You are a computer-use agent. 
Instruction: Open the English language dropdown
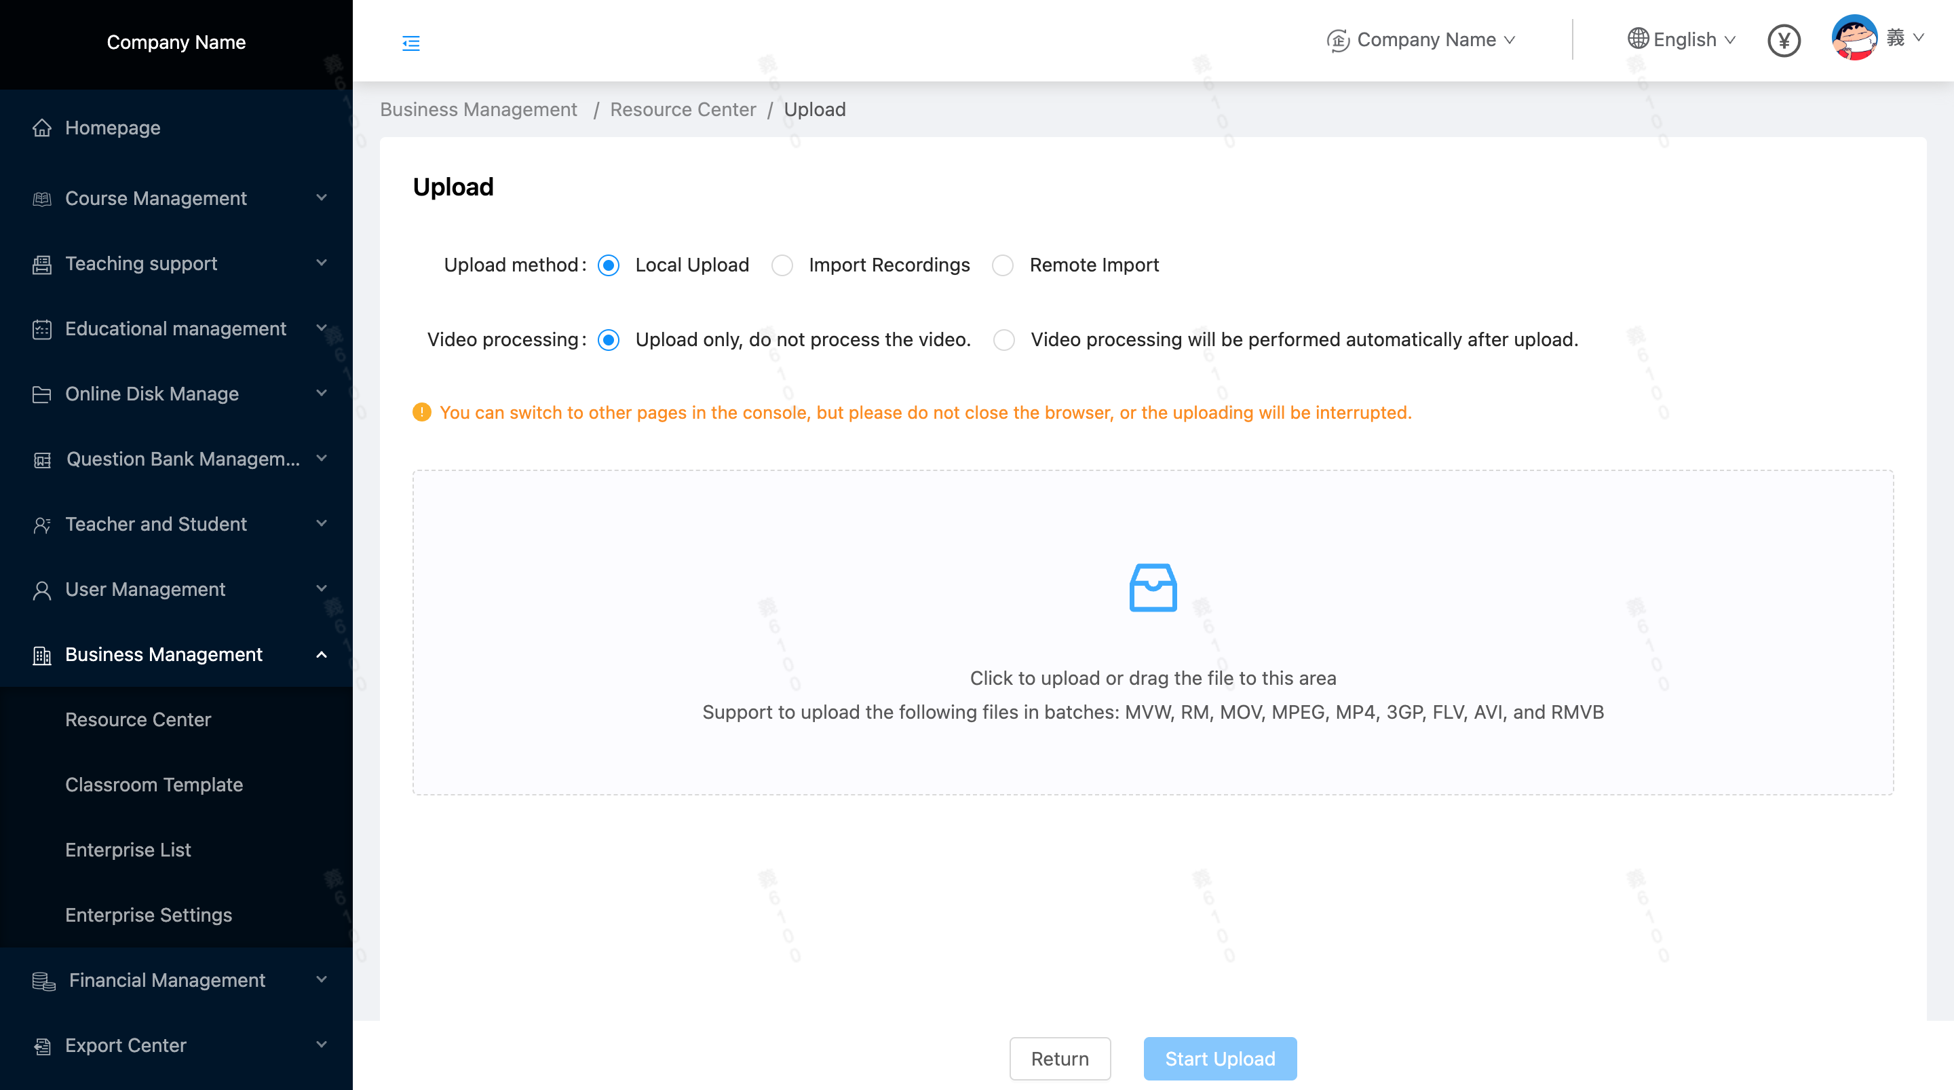(x=1682, y=39)
